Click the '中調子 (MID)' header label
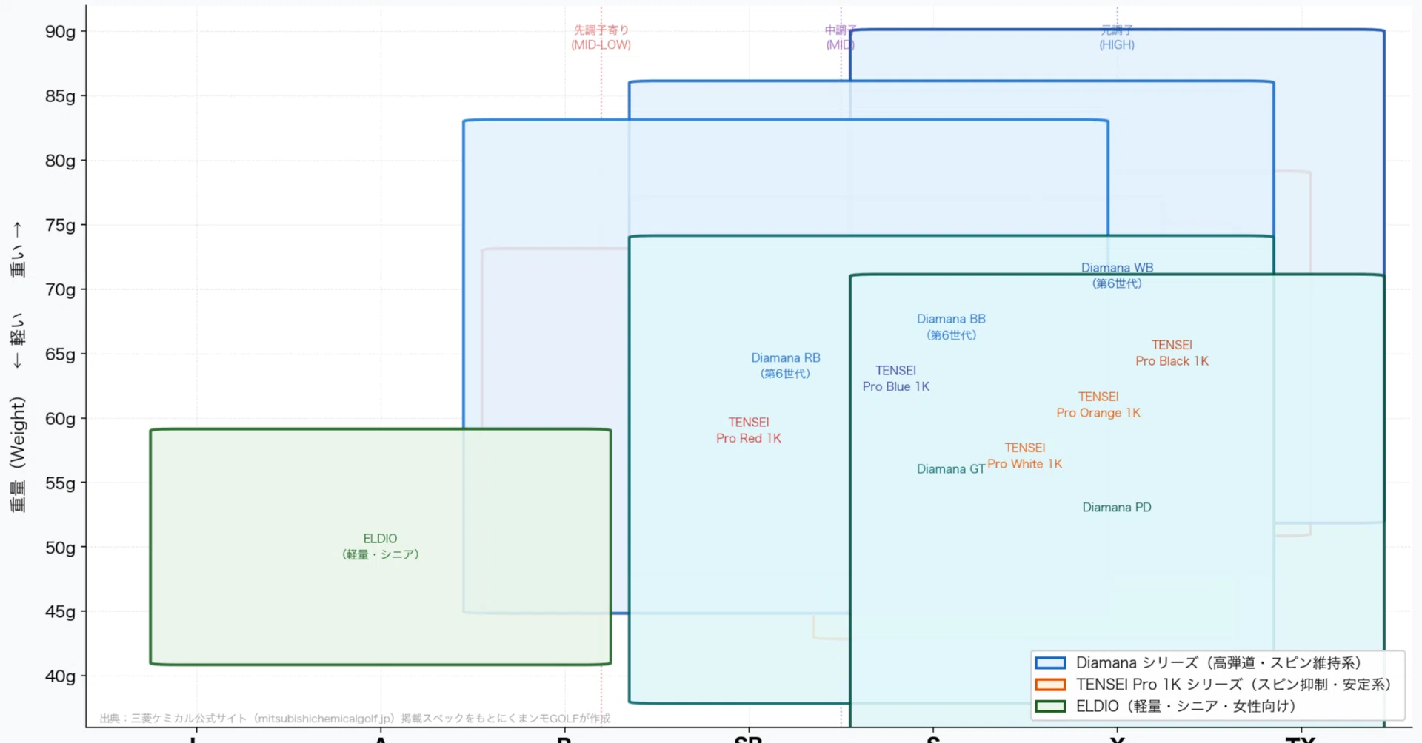Image resolution: width=1422 pixels, height=743 pixels. click(841, 38)
